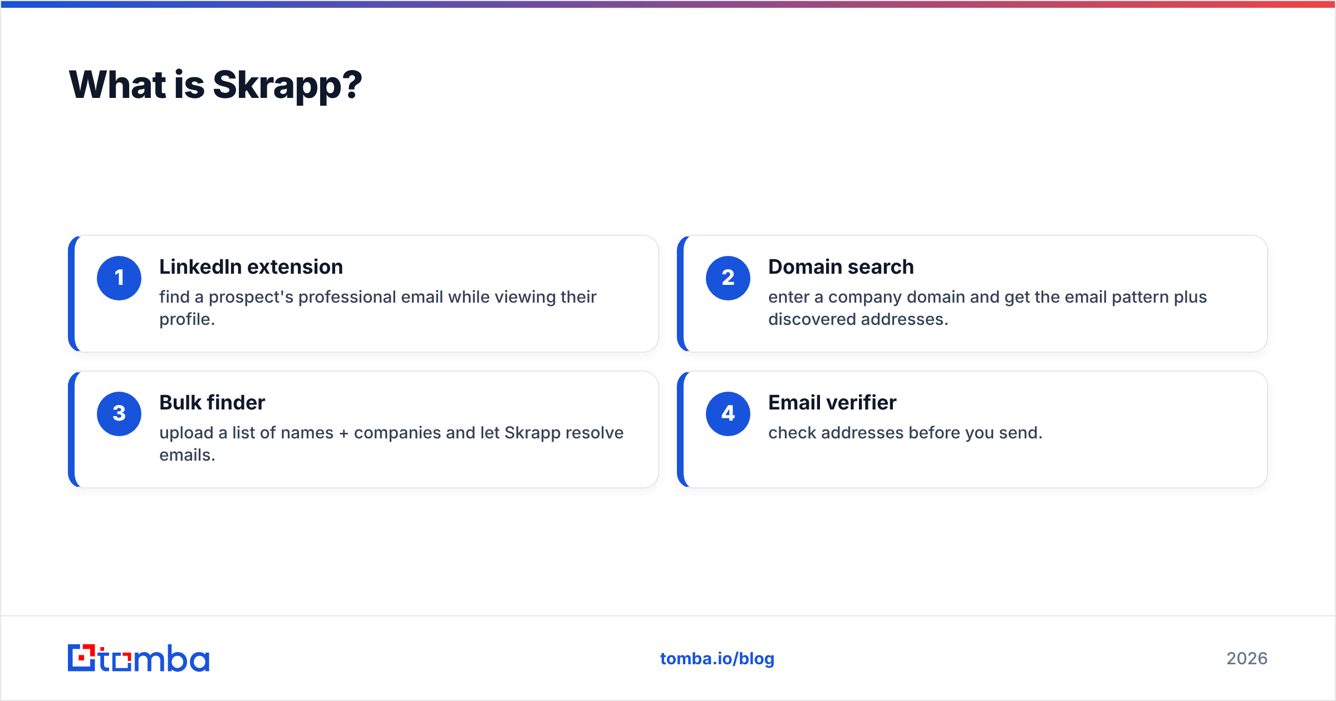Select the Domain search heading
This screenshot has height=701, width=1336.
point(841,267)
